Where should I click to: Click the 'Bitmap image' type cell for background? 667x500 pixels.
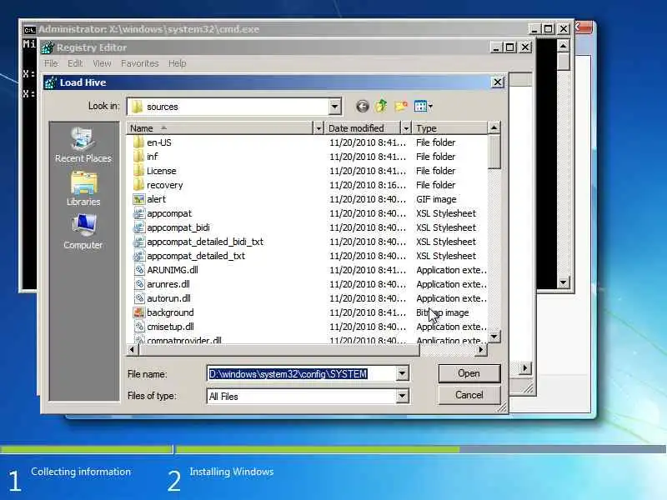click(x=443, y=312)
